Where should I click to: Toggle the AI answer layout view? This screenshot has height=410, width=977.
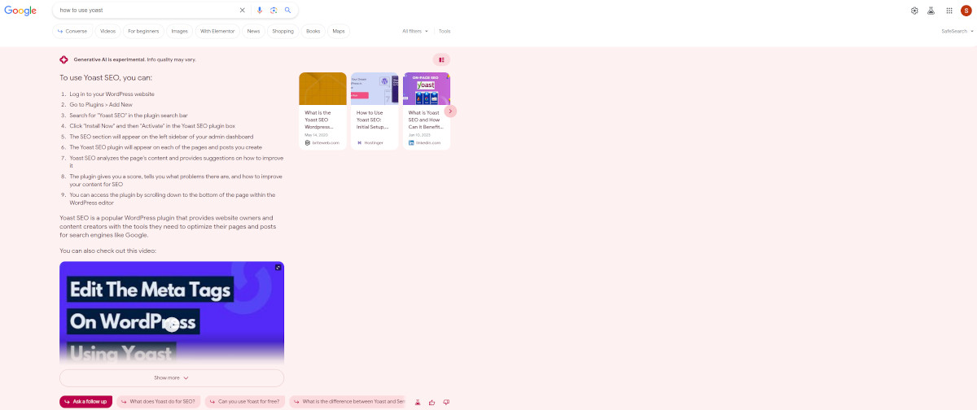pos(441,59)
